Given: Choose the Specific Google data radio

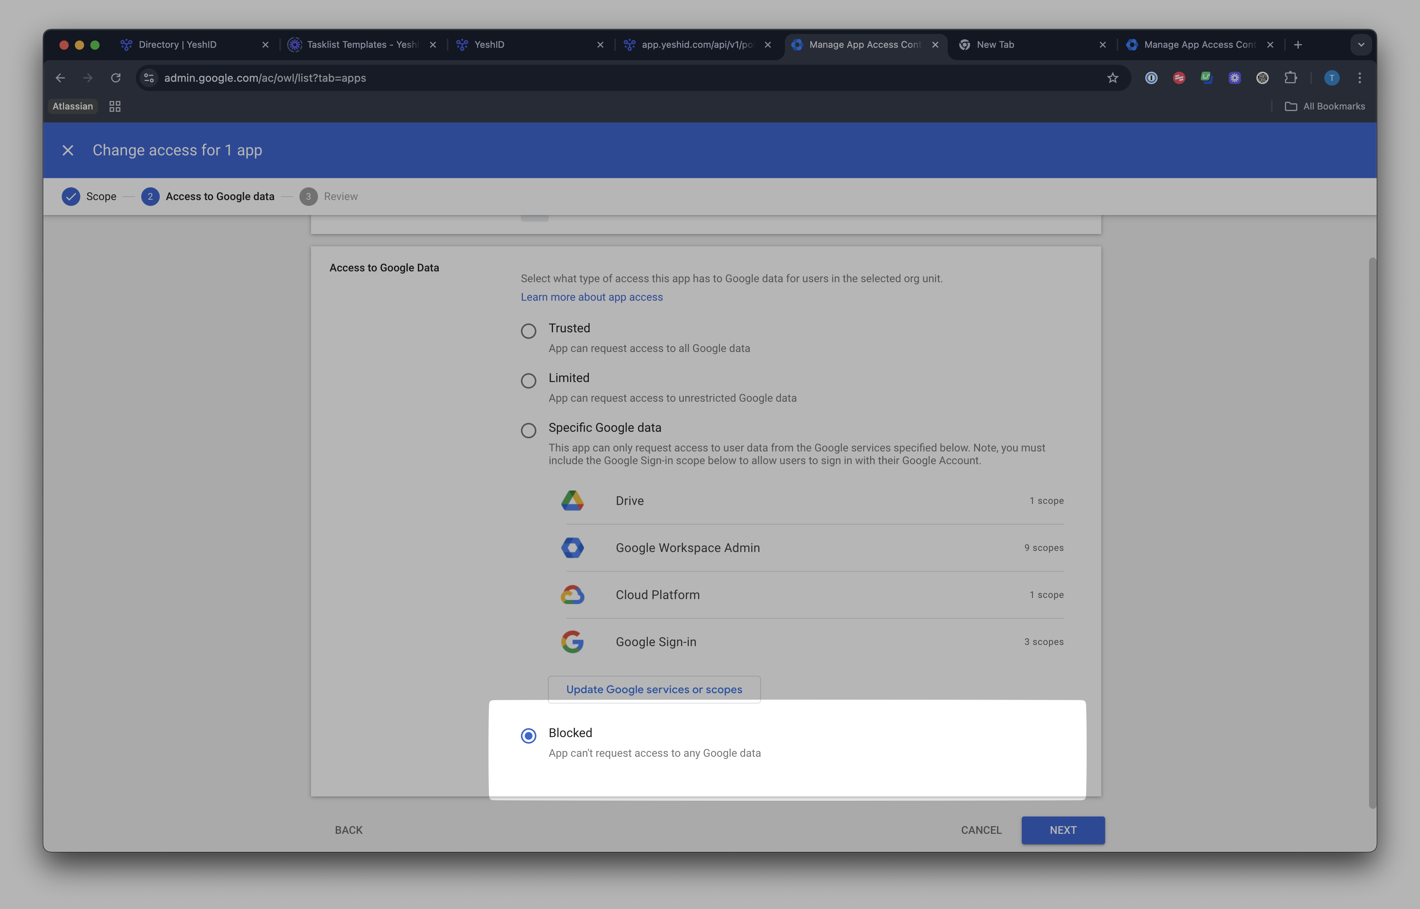Looking at the screenshot, I should click(528, 430).
